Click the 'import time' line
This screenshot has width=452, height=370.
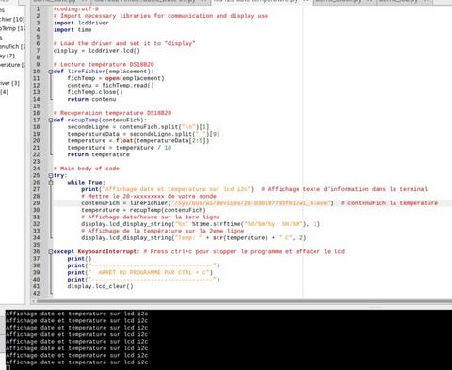tap(73, 30)
